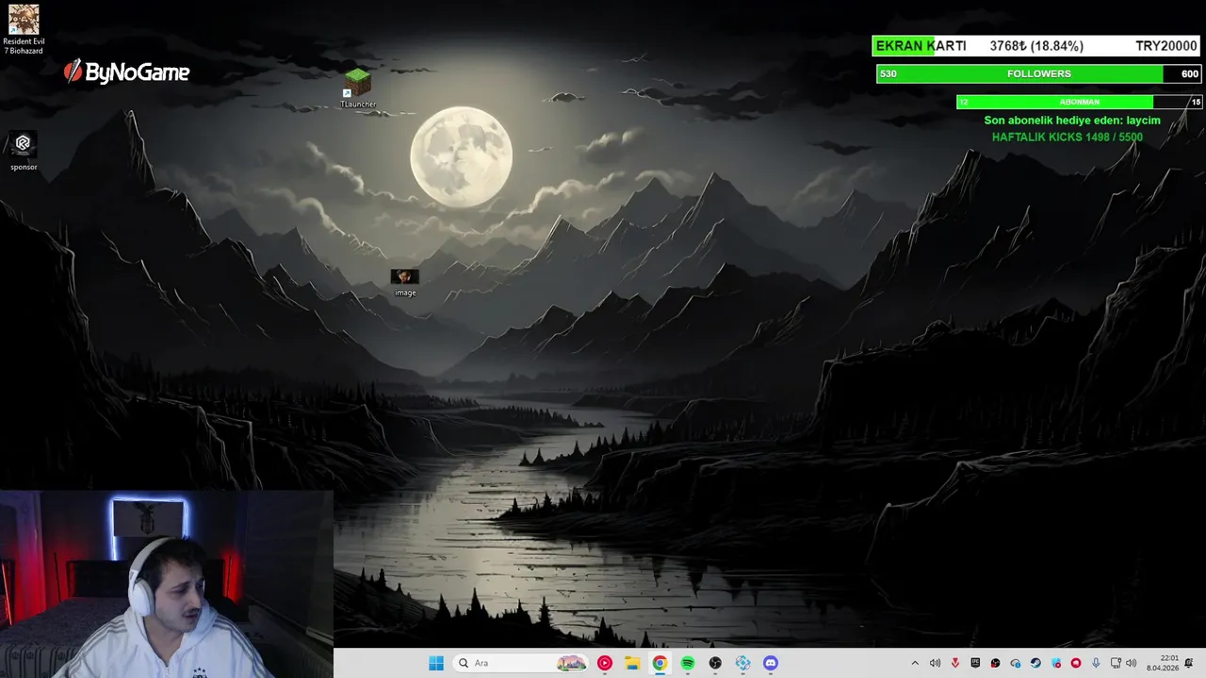Open the sponsor desktop shortcut
The width and height of the screenshot is (1206, 678).
(x=24, y=151)
